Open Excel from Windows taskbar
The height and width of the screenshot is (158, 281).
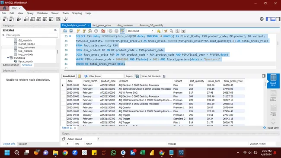tap(143, 153)
